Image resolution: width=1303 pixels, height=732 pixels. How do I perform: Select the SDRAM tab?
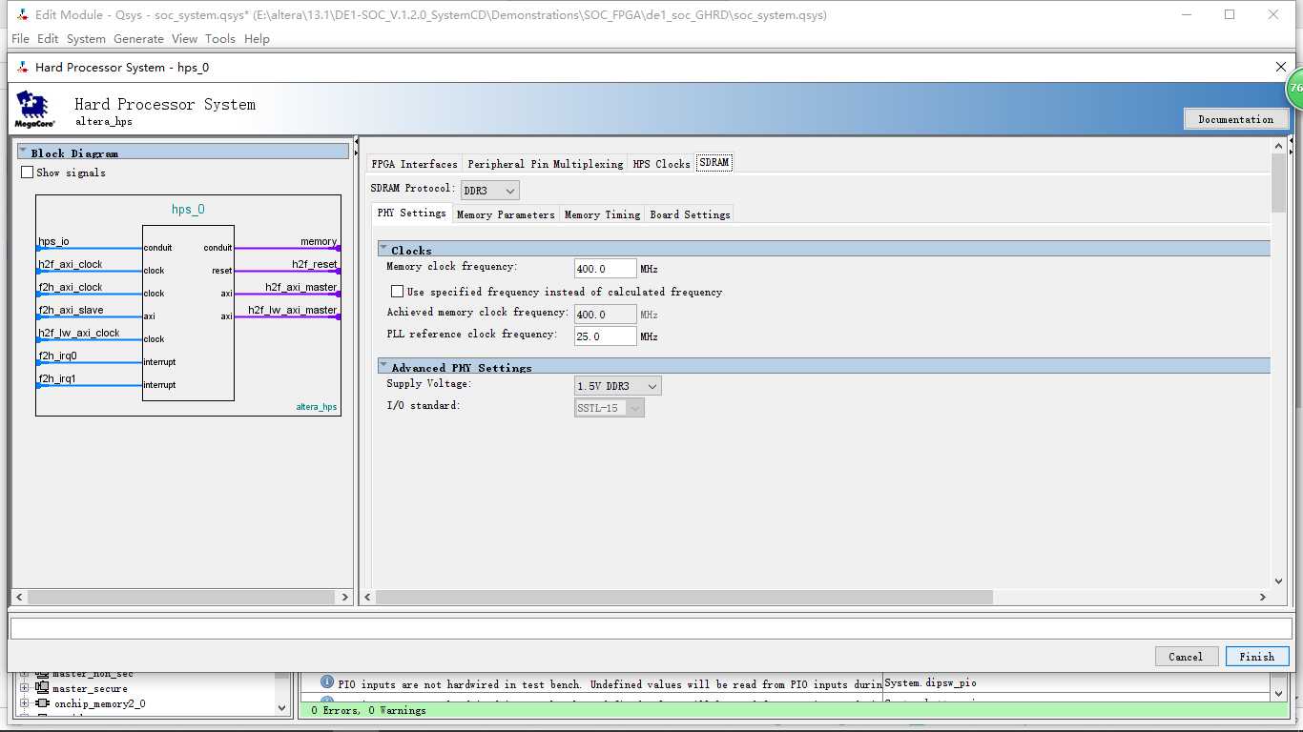(x=714, y=163)
